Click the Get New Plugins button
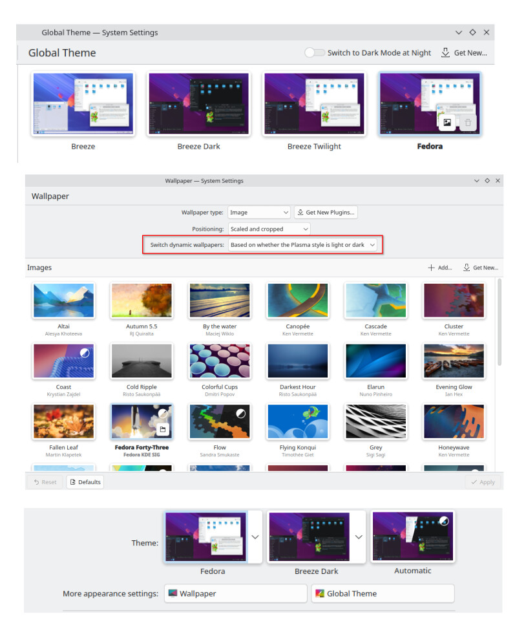The height and width of the screenshot is (636, 526). click(326, 212)
